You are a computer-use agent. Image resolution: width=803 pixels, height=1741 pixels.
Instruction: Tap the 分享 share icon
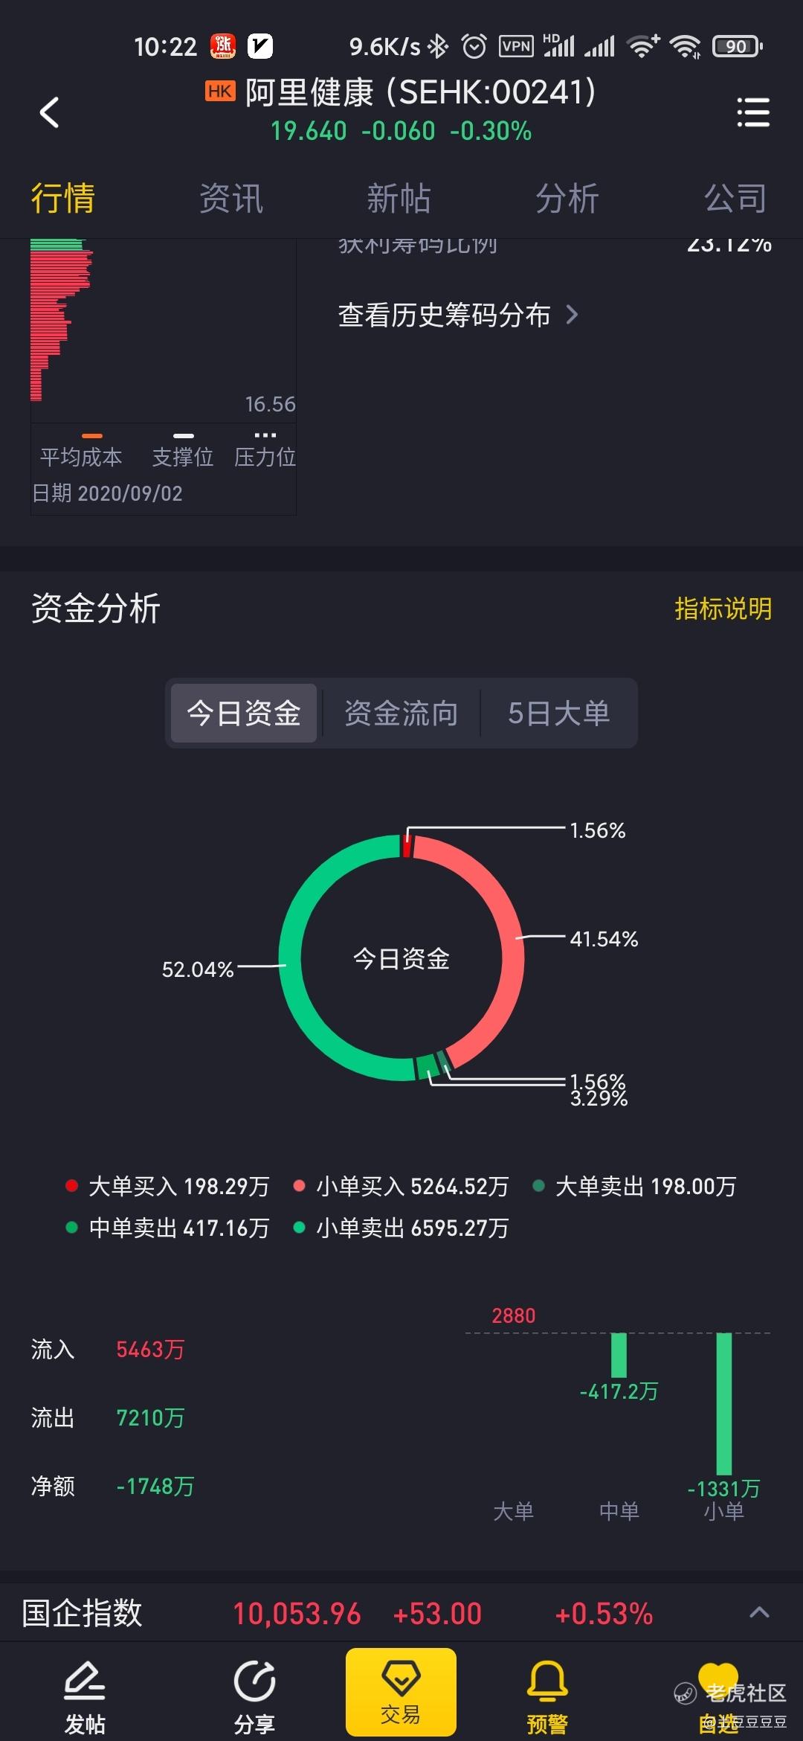tap(254, 1681)
